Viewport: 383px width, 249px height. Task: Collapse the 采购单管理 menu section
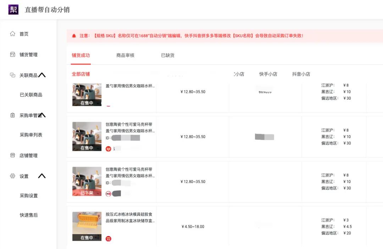coord(42,115)
